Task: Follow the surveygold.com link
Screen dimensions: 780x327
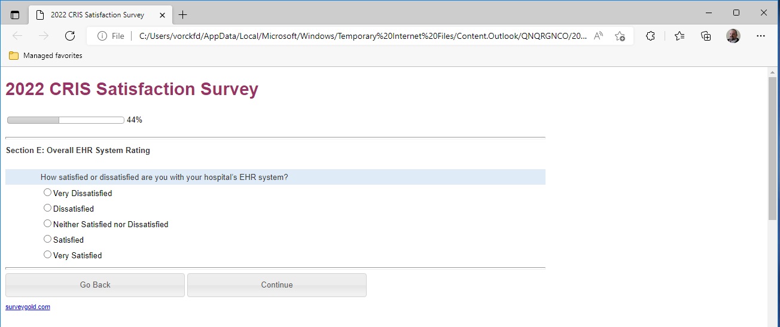Action: (28, 307)
